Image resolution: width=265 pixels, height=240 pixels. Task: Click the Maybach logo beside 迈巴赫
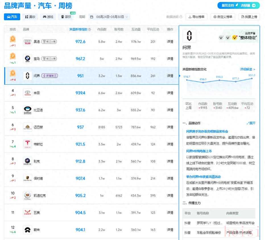point(28,127)
